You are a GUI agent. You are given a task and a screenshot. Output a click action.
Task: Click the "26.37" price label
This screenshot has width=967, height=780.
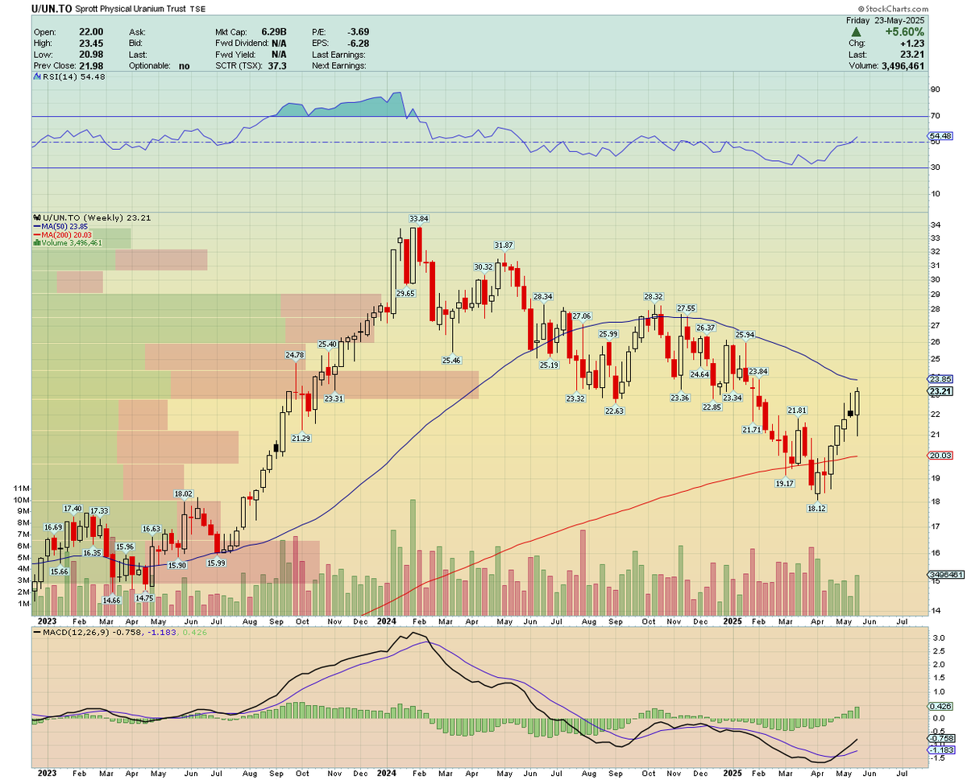706,327
